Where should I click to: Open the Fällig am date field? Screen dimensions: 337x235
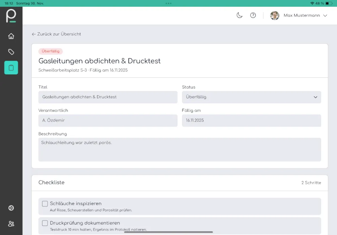tap(251, 121)
